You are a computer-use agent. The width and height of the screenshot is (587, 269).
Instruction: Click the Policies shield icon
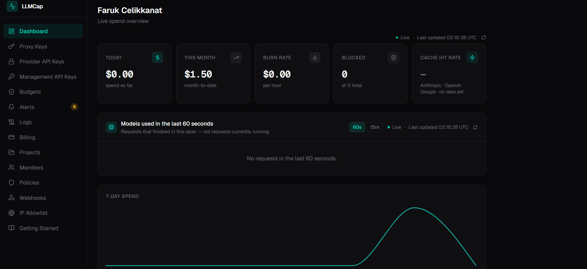[x=11, y=183]
